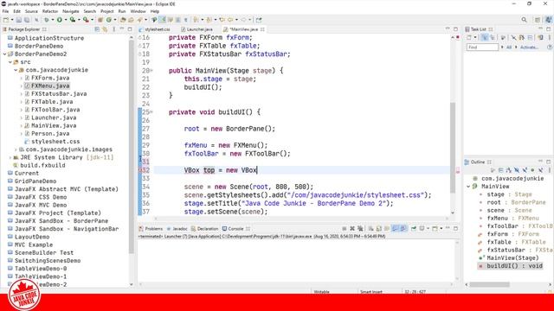The width and height of the screenshot is (554, 311).
Task: Expand FXForm.java in Package Explorer
Action: coord(22,78)
